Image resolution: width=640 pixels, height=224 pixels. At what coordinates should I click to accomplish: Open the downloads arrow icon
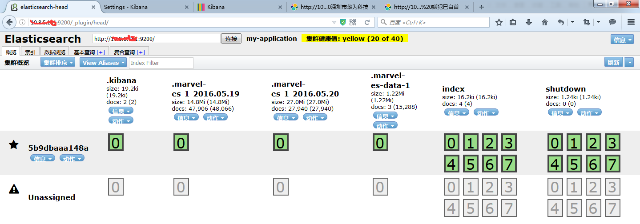[x=529, y=22]
